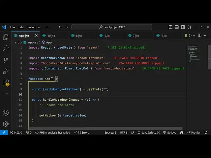Click the reactproject1997 search box
The width and height of the screenshot is (211, 158).
pos(112,27)
